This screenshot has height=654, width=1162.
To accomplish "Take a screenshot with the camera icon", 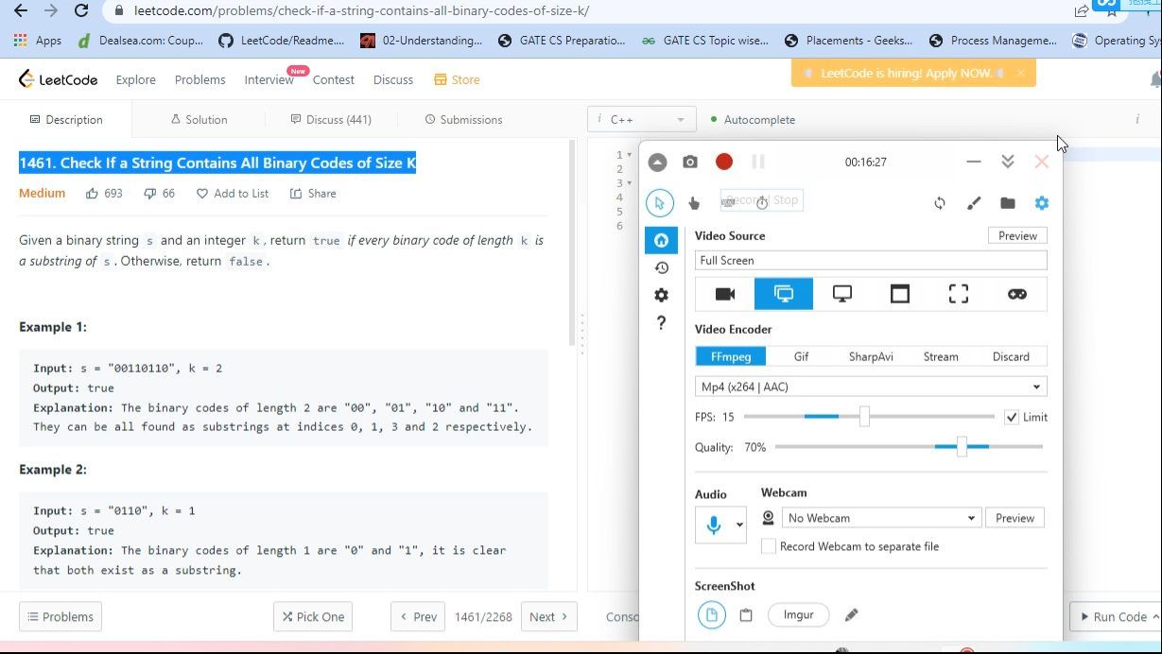I will [690, 162].
